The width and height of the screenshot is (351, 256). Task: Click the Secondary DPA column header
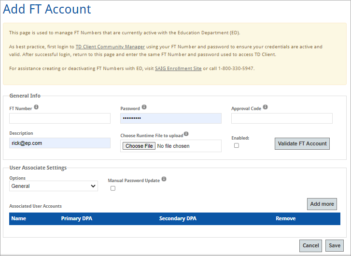tap(178, 218)
